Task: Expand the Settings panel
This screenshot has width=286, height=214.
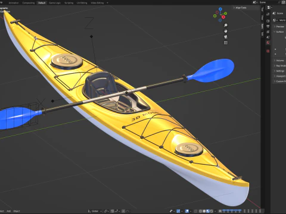Action: coord(279,71)
